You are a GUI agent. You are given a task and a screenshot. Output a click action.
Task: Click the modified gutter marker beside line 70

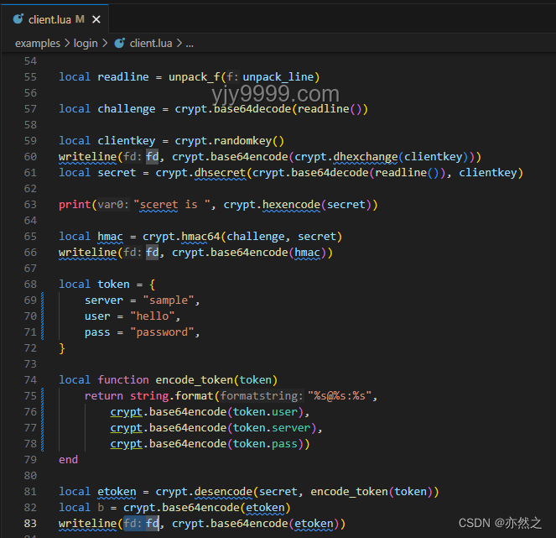coord(43,316)
